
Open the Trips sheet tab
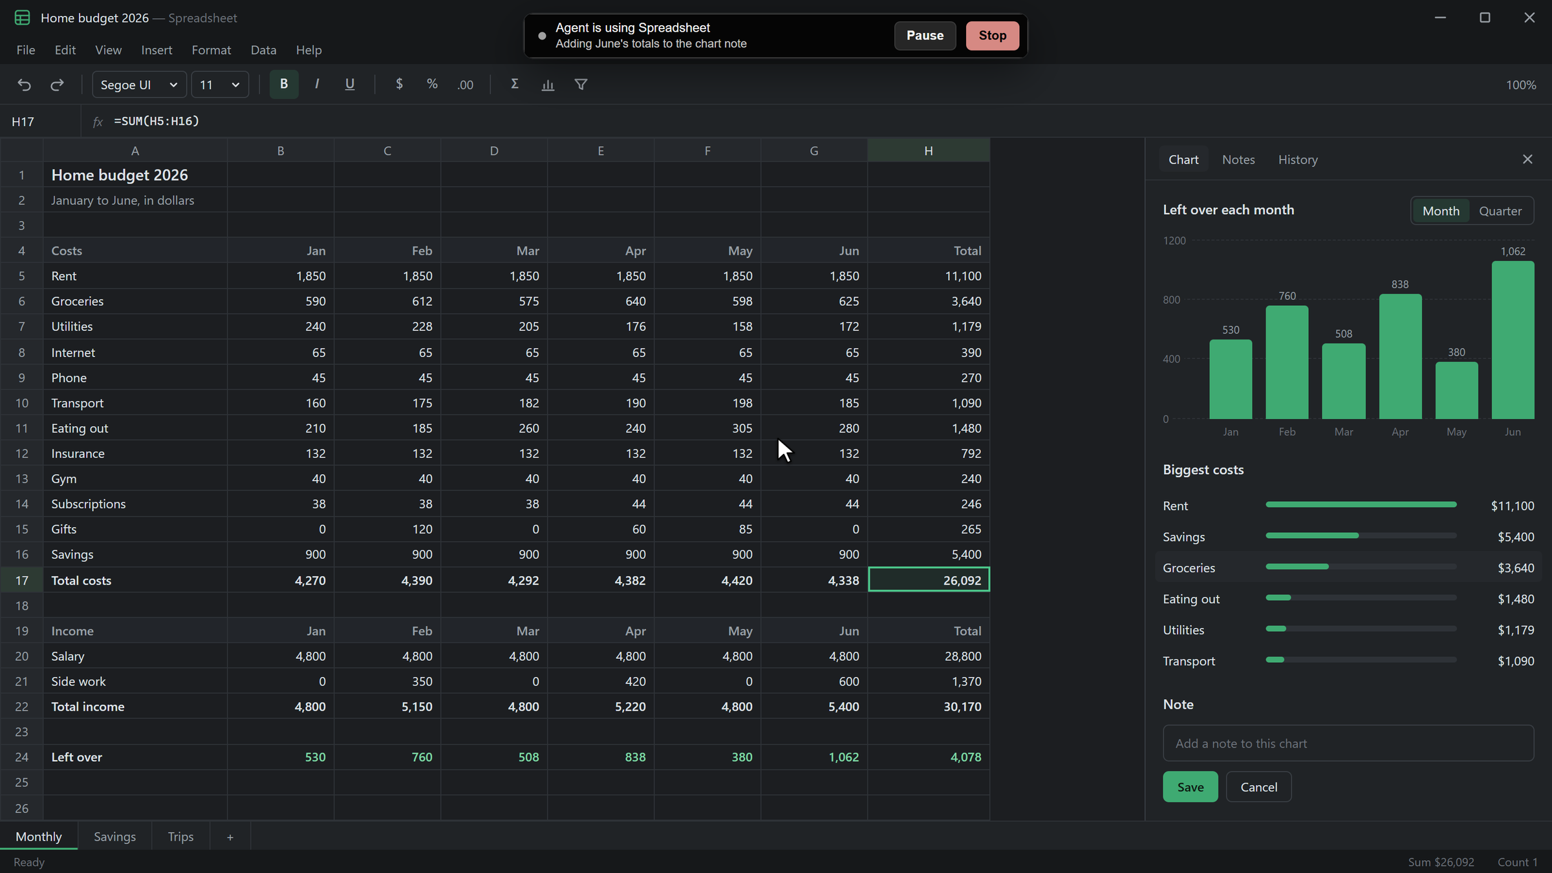180,837
